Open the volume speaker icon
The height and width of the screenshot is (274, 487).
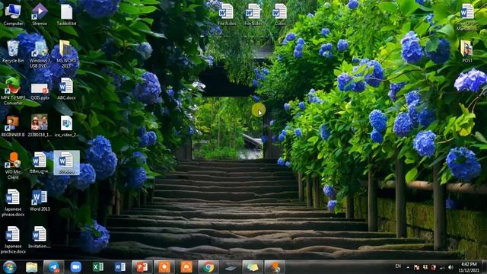450,267
